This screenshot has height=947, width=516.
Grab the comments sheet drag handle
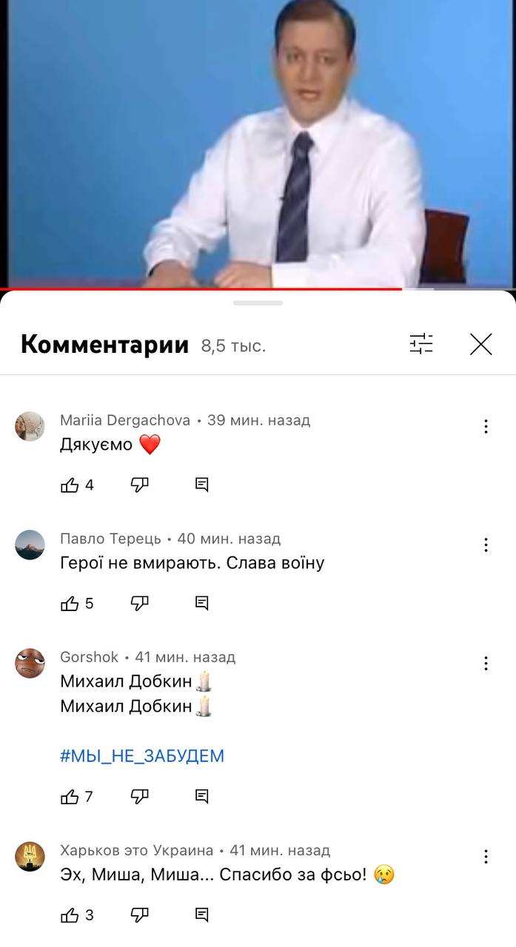point(258,303)
